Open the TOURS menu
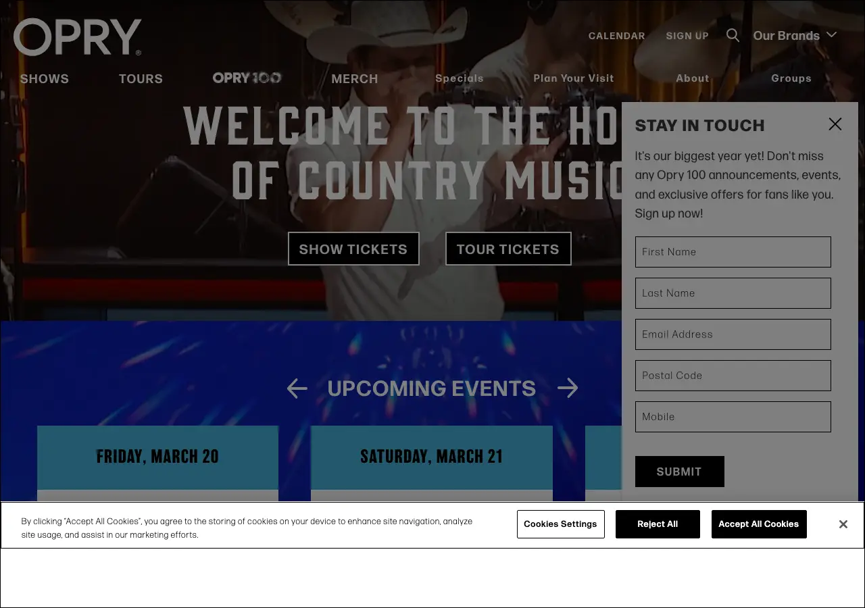The image size is (865, 608). pos(141,78)
